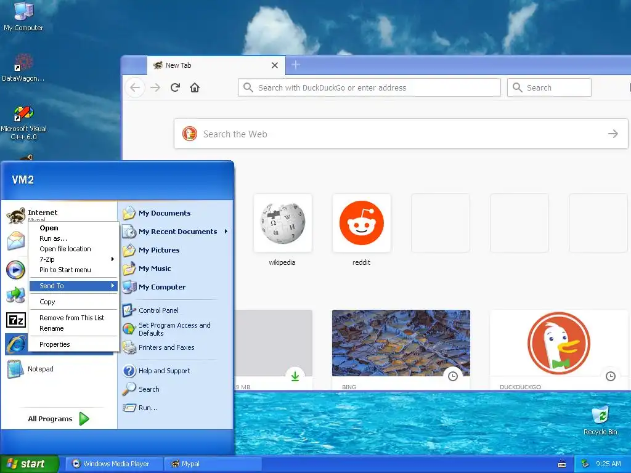Open the reddit top site tile
This screenshot has width=631, height=473.
tap(361, 223)
